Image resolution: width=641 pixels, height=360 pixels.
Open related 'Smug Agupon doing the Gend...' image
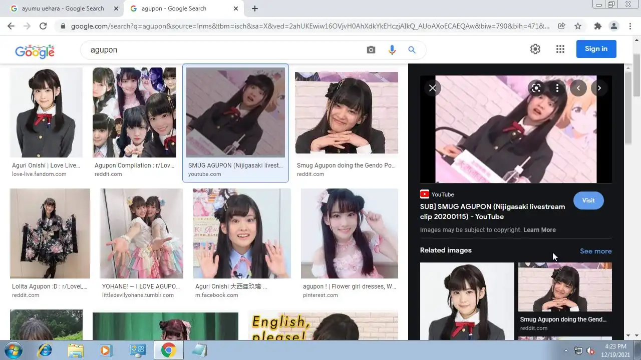point(565,287)
